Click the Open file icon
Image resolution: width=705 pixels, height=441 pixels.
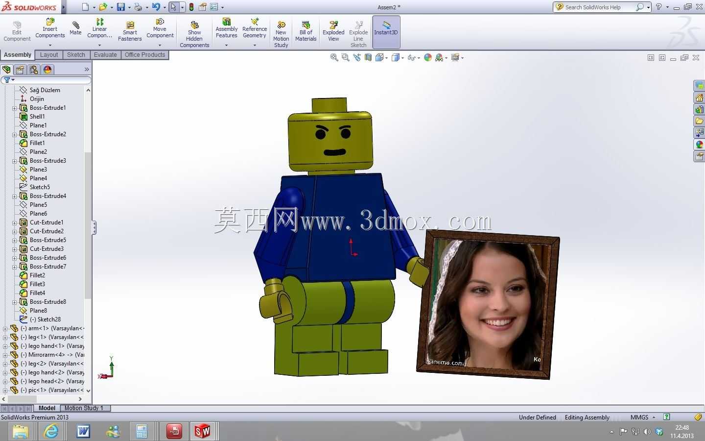[x=103, y=7]
